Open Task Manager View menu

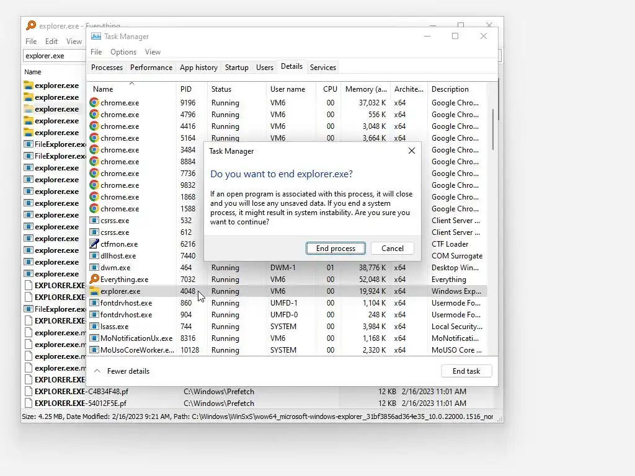click(153, 52)
